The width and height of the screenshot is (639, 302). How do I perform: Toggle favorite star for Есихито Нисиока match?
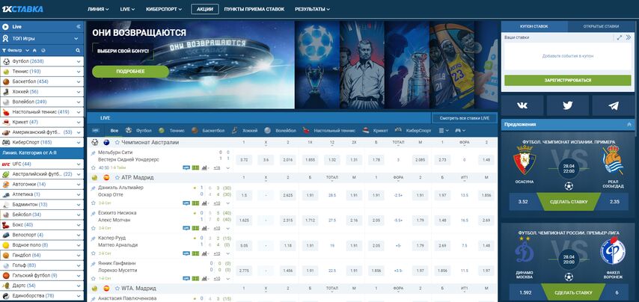tap(93, 228)
